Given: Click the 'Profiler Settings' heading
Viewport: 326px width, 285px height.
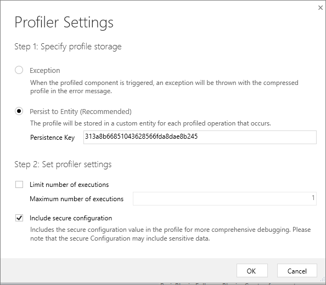Looking at the screenshot, I should click(64, 22).
